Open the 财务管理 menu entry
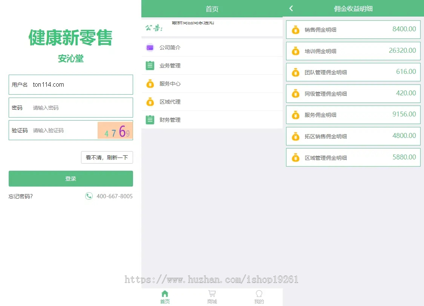Viewport: 424px width, 306px height. click(x=212, y=120)
